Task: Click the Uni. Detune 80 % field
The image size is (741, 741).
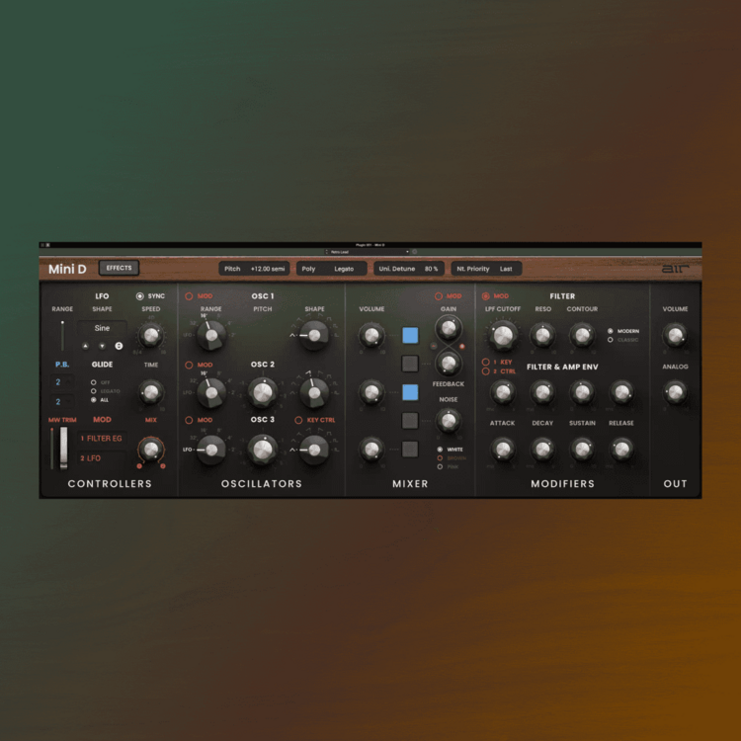Action: (x=409, y=269)
